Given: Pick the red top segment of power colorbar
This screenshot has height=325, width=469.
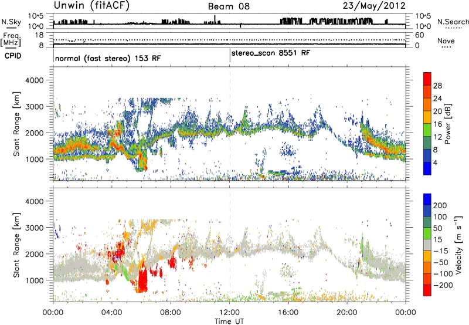Looking at the screenshot, I should pyautogui.click(x=427, y=79).
